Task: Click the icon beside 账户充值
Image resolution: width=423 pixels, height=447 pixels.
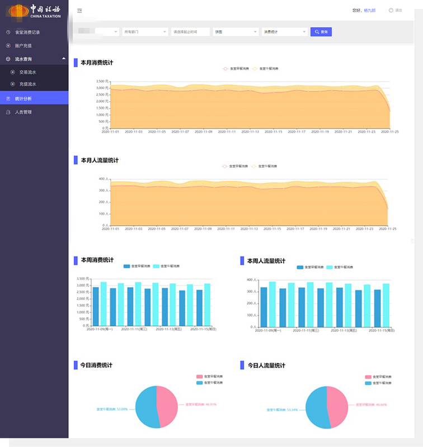Action: [8, 46]
